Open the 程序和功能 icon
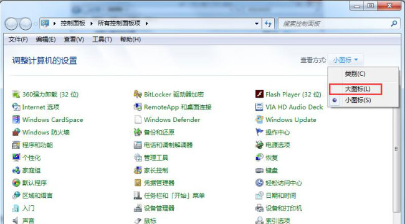Screen dimensions: 405x224 (x=16, y=145)
